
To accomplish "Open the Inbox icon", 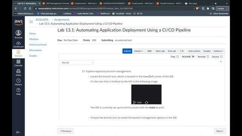I will coord(19,73).
